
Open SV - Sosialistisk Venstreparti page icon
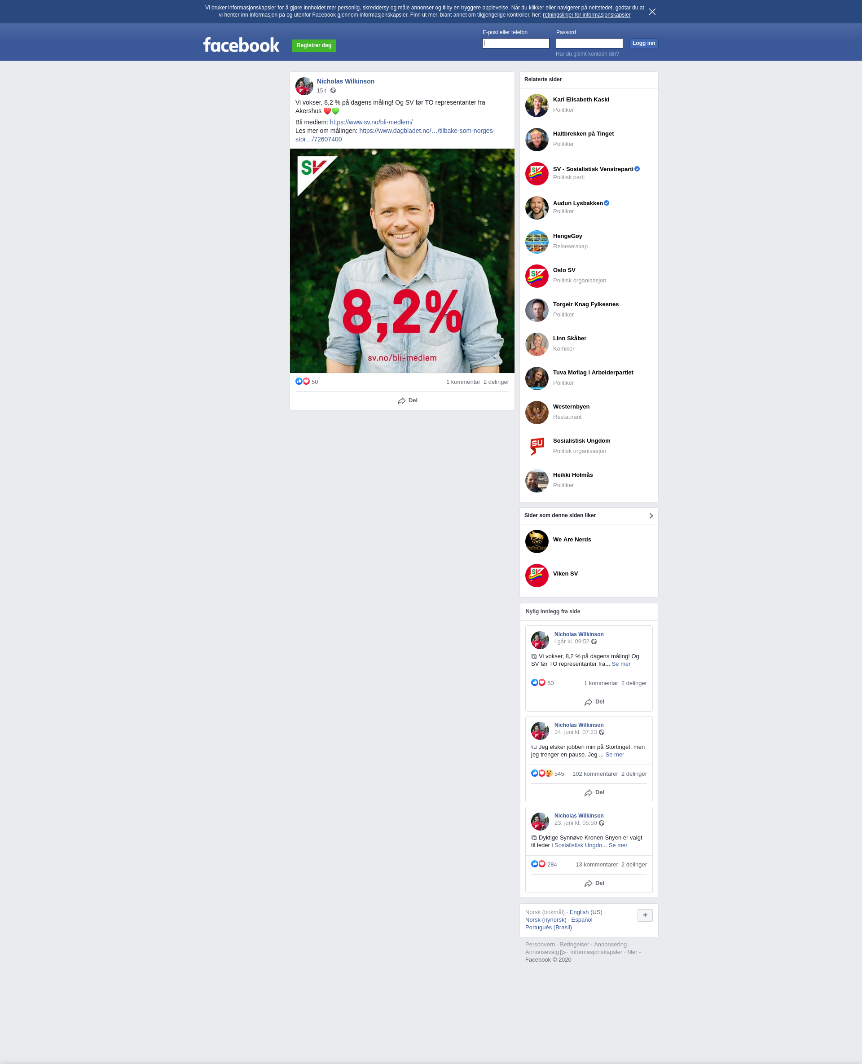point(537,174)
